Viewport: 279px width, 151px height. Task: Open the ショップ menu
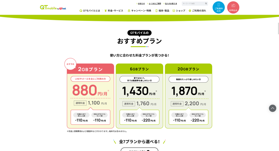point(179,11)
